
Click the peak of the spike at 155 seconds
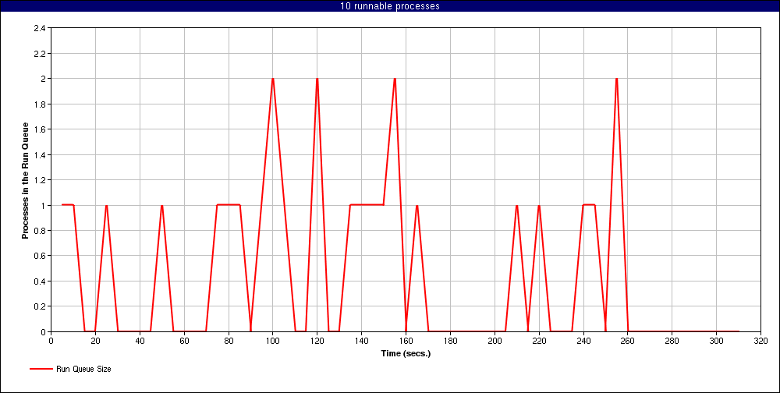[x=395, y=79]
